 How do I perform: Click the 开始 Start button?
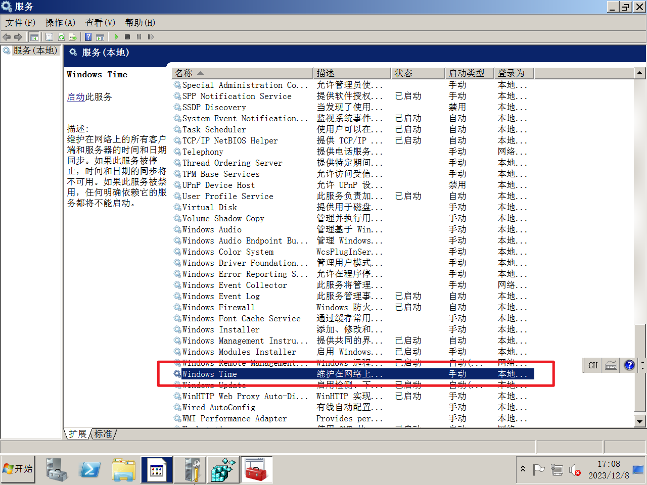18,469
